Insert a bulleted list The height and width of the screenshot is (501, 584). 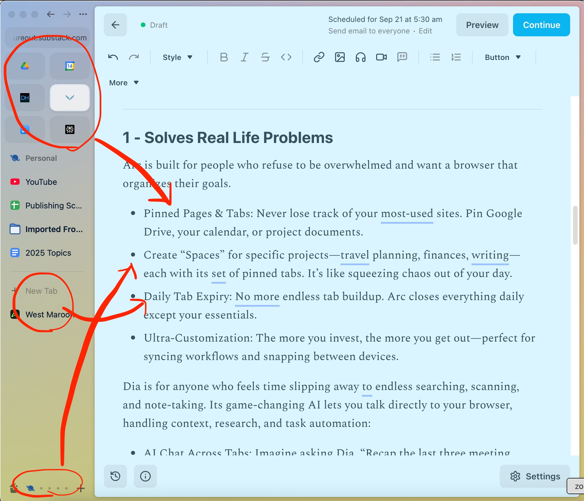click(435, 57)
